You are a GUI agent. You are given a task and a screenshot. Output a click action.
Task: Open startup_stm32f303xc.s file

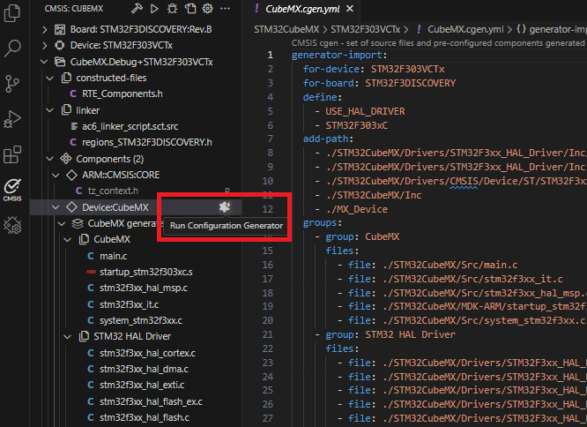(146, 273)
